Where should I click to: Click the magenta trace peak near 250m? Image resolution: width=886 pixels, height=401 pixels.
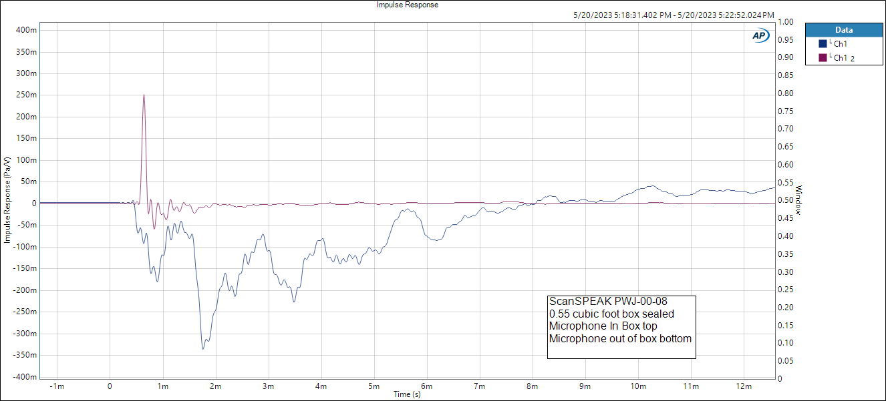(x=144, y=95)
